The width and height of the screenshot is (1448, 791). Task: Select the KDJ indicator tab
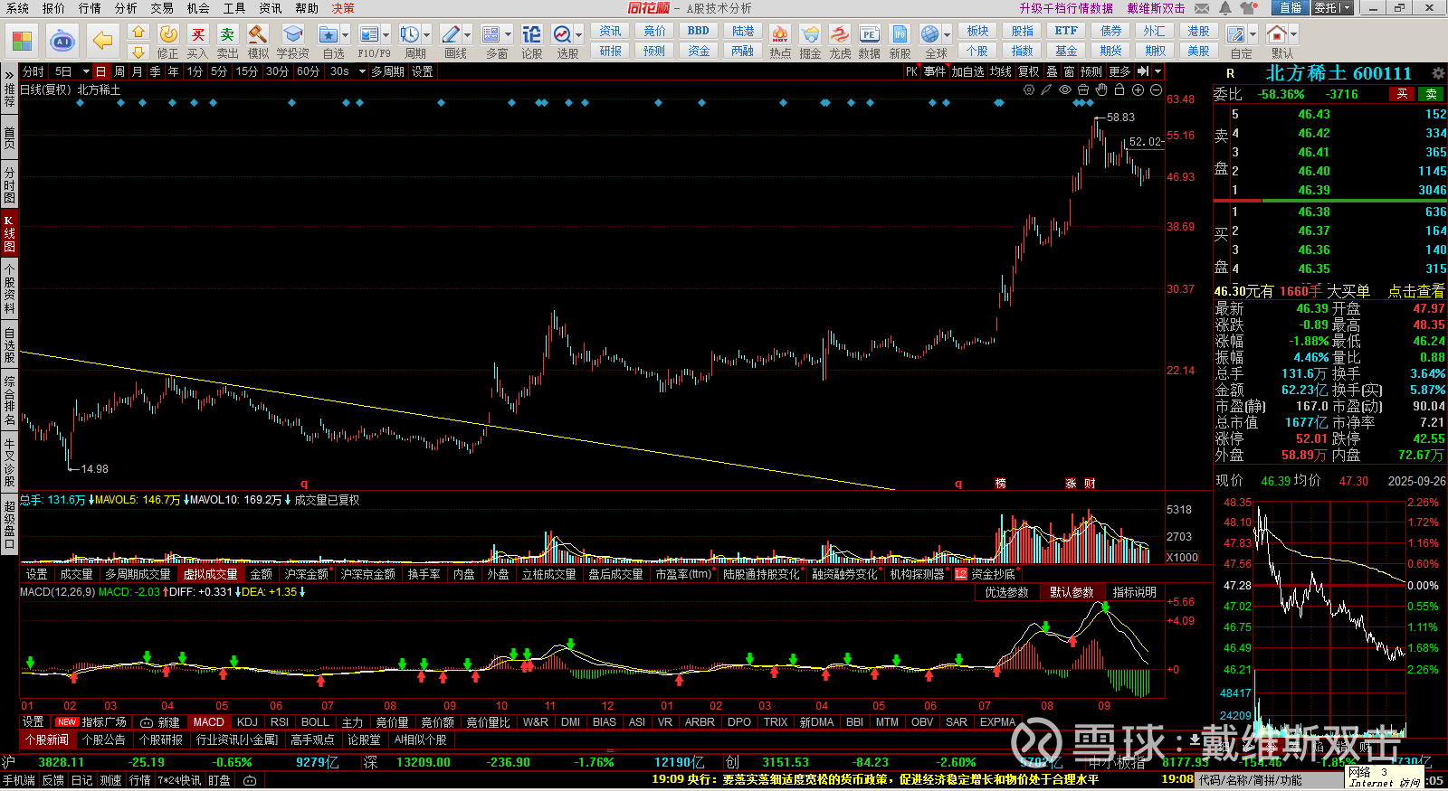point(247,722)
